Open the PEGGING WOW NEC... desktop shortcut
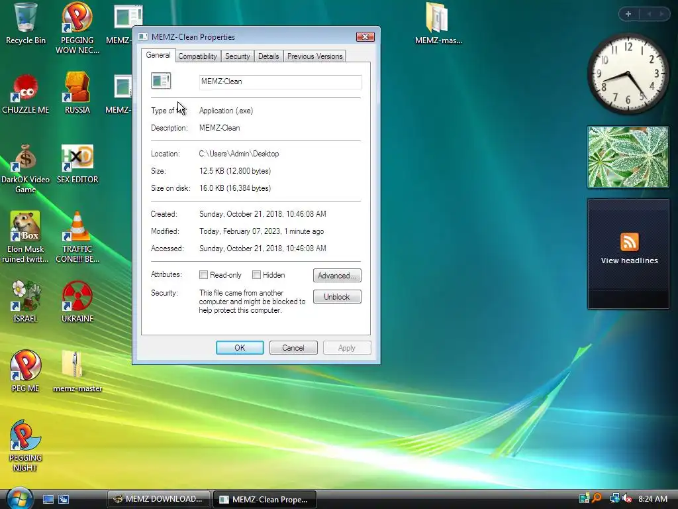Image resolution: width=678 pixels, height=509 pixels. (x=77, y=28)
